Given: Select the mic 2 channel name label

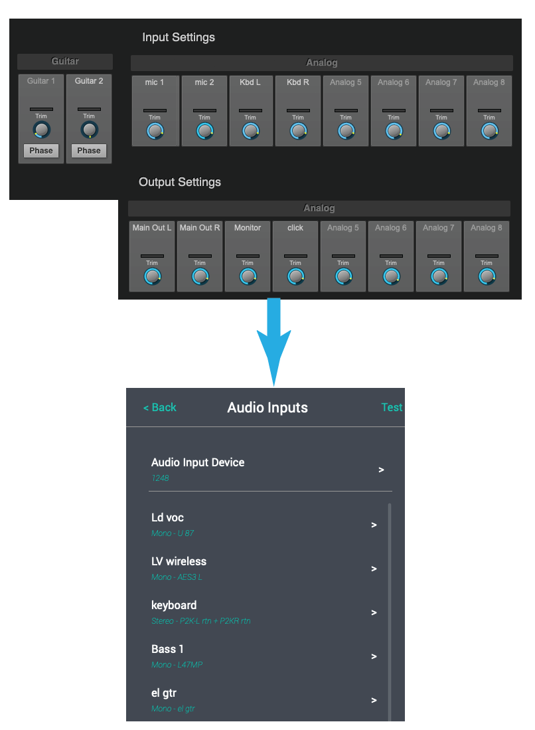Looking at the screenshot, I should pos(204,82).
